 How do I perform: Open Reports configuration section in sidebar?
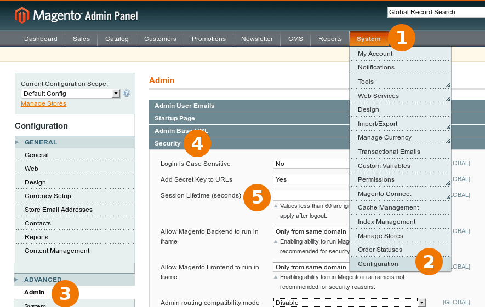[75, 237]
